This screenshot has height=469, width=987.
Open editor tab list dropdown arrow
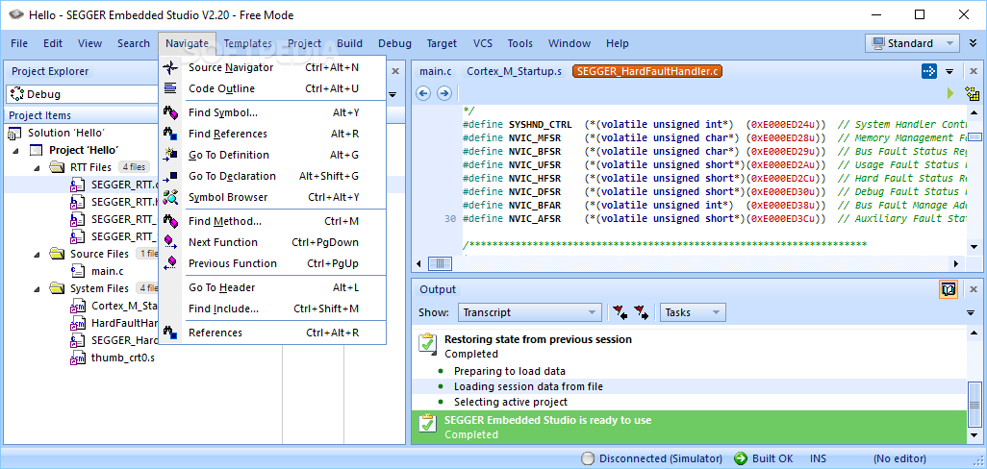pos(949,72)
